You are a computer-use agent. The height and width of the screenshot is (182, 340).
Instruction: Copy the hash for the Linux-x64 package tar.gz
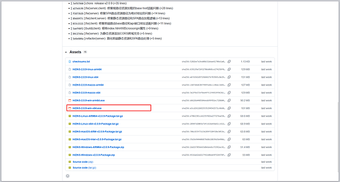(x=229, y=124)
